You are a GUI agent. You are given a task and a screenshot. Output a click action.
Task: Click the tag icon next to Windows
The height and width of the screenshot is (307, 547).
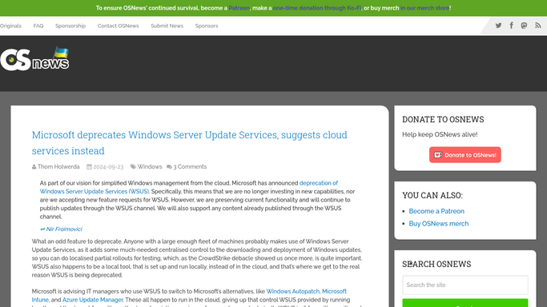(133, 167)
